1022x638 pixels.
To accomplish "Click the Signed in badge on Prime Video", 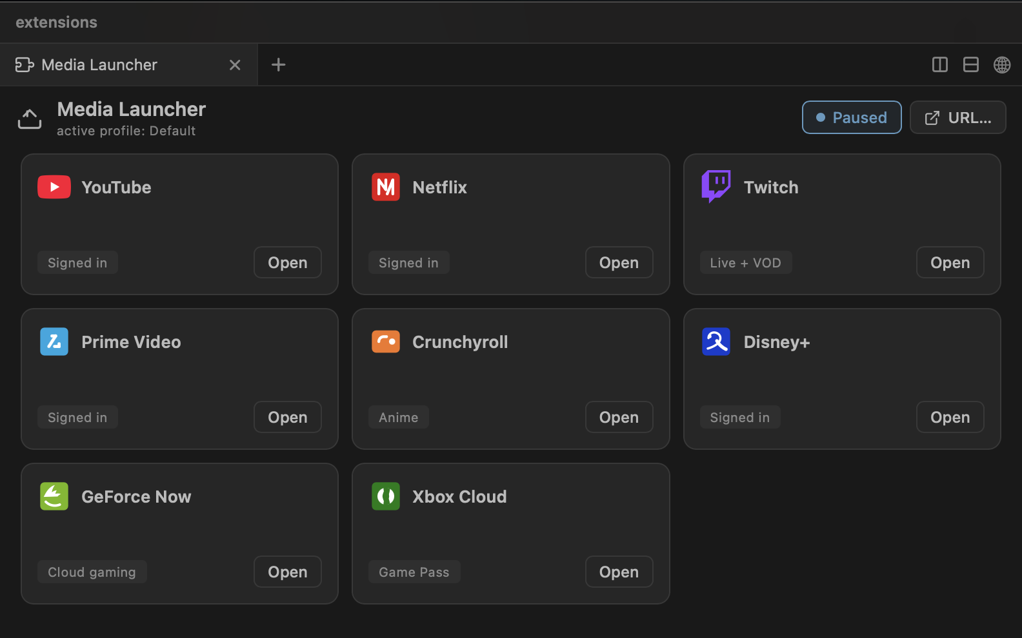I will click(77, 417).
